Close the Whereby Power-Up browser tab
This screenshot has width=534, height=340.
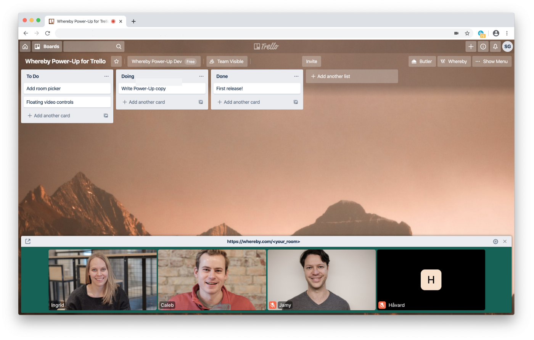point(121,21)
